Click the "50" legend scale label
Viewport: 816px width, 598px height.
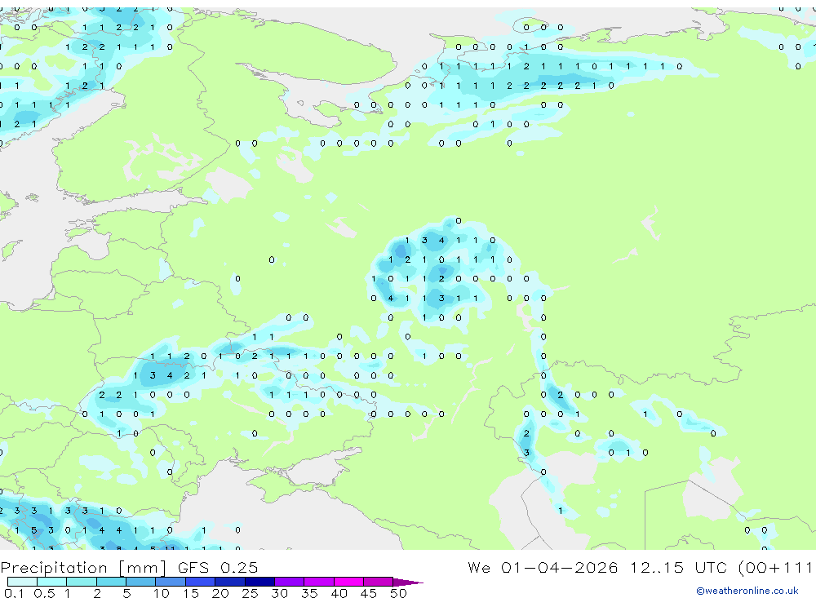[398, 593]
